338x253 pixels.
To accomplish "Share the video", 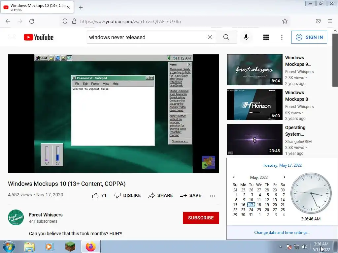I will coord(161,195).
